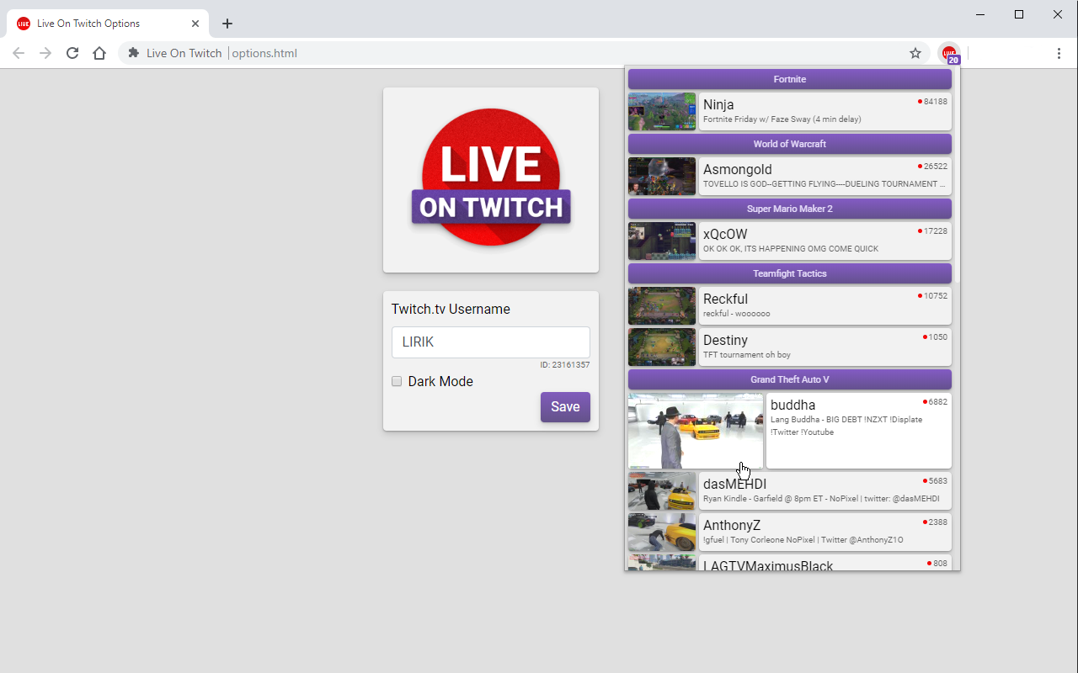Click the Live On Twitch extension toolbar icon

[x=950, y=53]
